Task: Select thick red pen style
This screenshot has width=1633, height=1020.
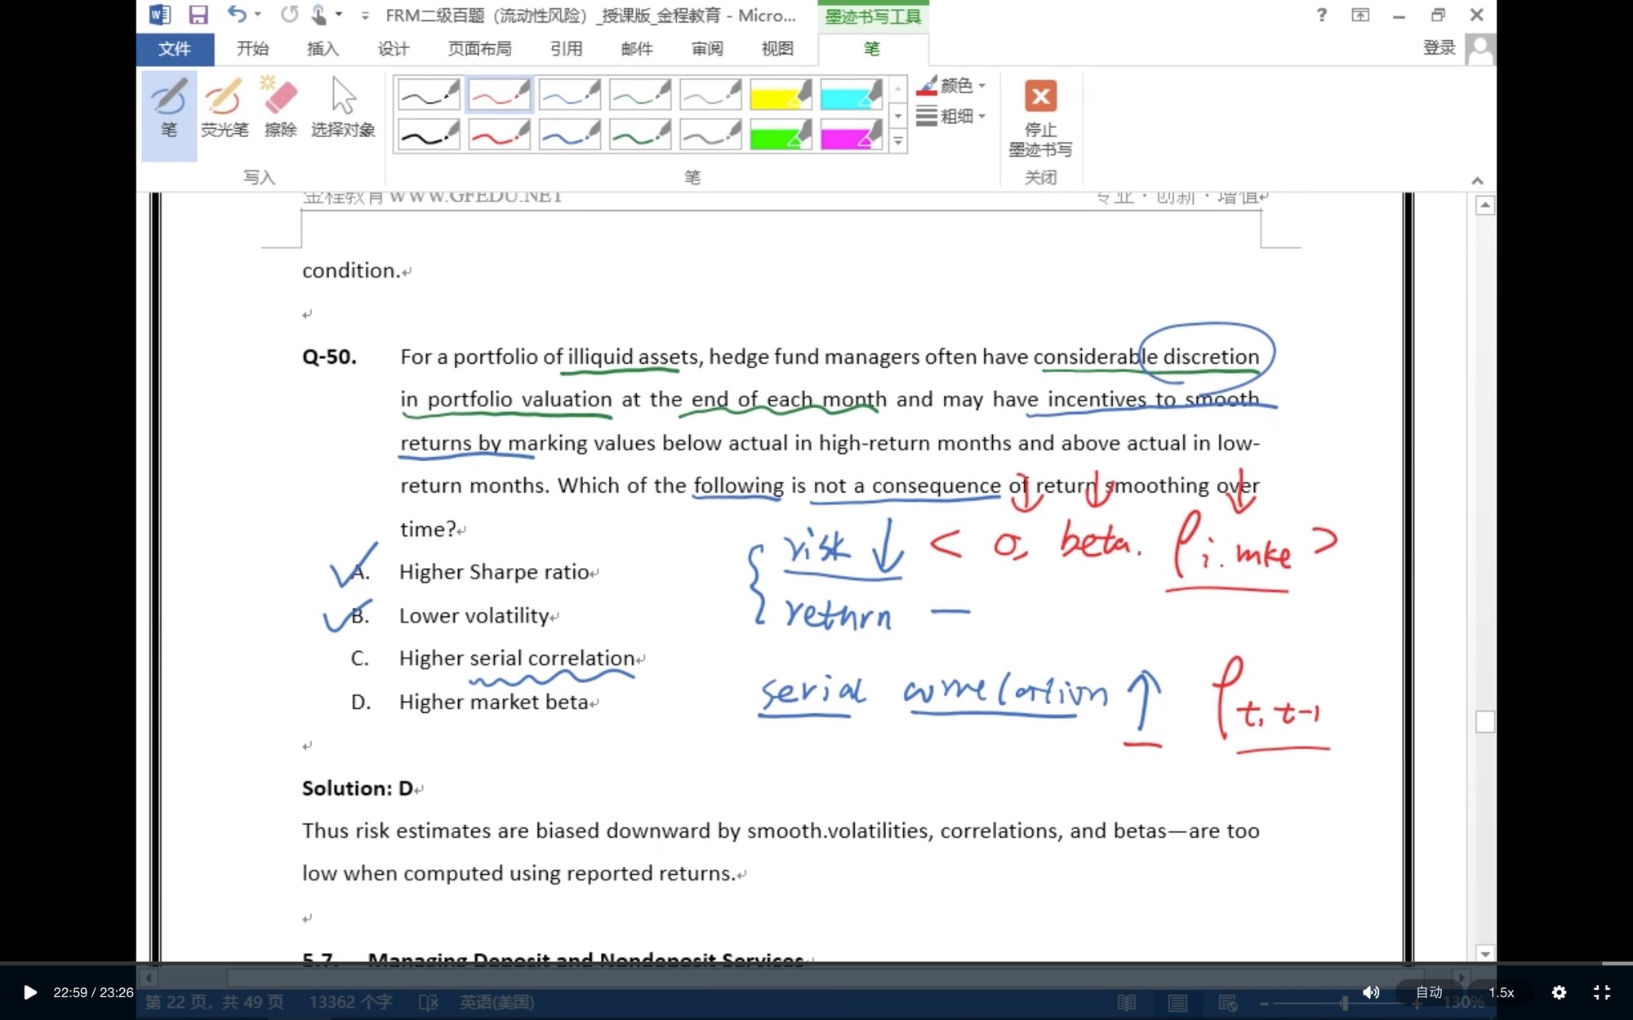Action: point(499,135)
